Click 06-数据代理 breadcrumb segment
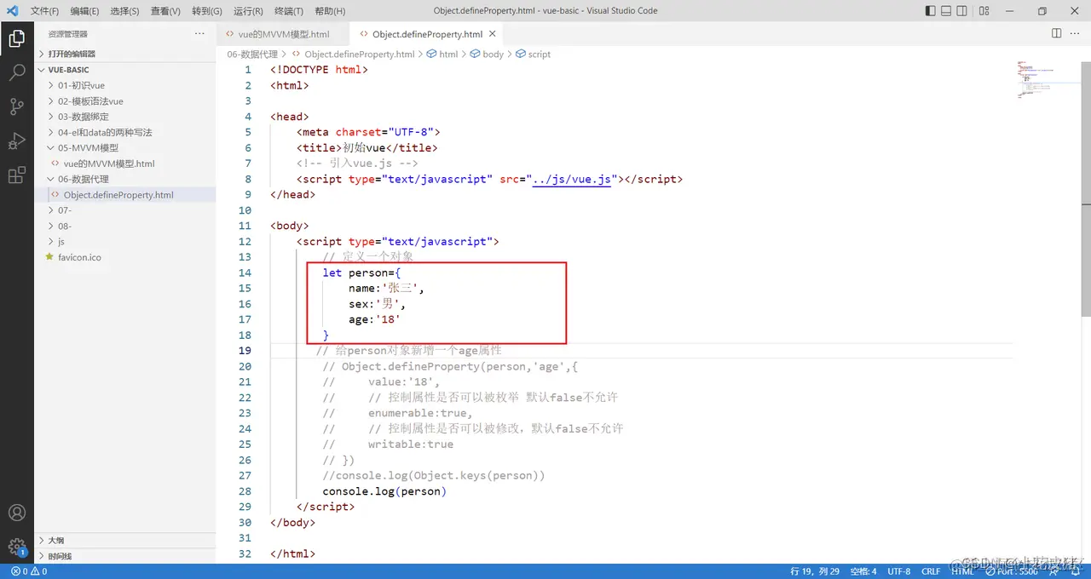Viewport: 1091px width, 579px height. 252,54
